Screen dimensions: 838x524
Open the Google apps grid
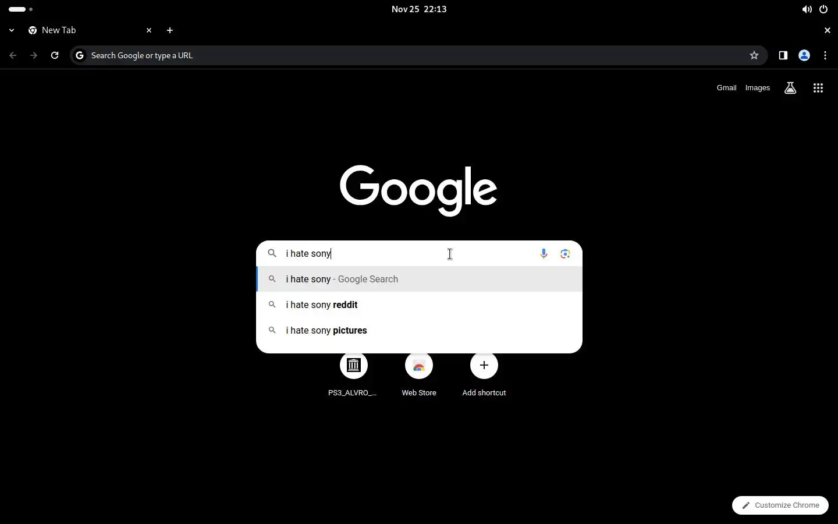pyautogui.click(x=818, y=88)
